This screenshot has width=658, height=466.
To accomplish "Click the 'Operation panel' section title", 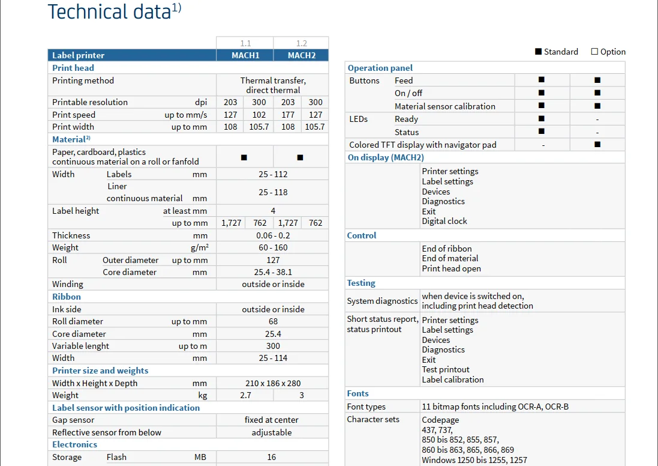I will pos(380,68).
